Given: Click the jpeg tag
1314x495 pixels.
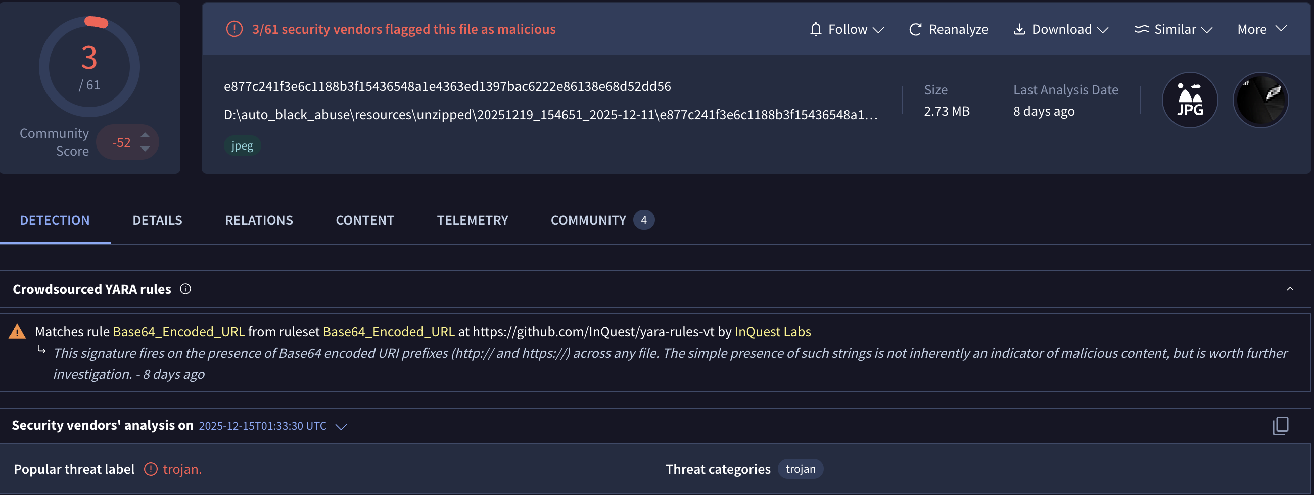Looking at the screenshot, I should tap(242, 146).
